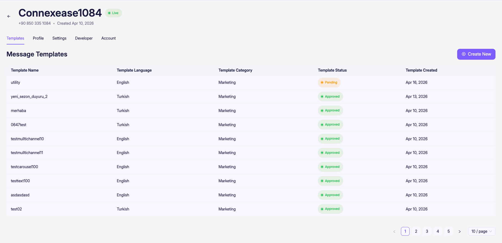This screenshot has width=502, height=243.
Task: Click Marketing category in asdasdasd row
Action: pyautogui.click(x=227, y=195)
